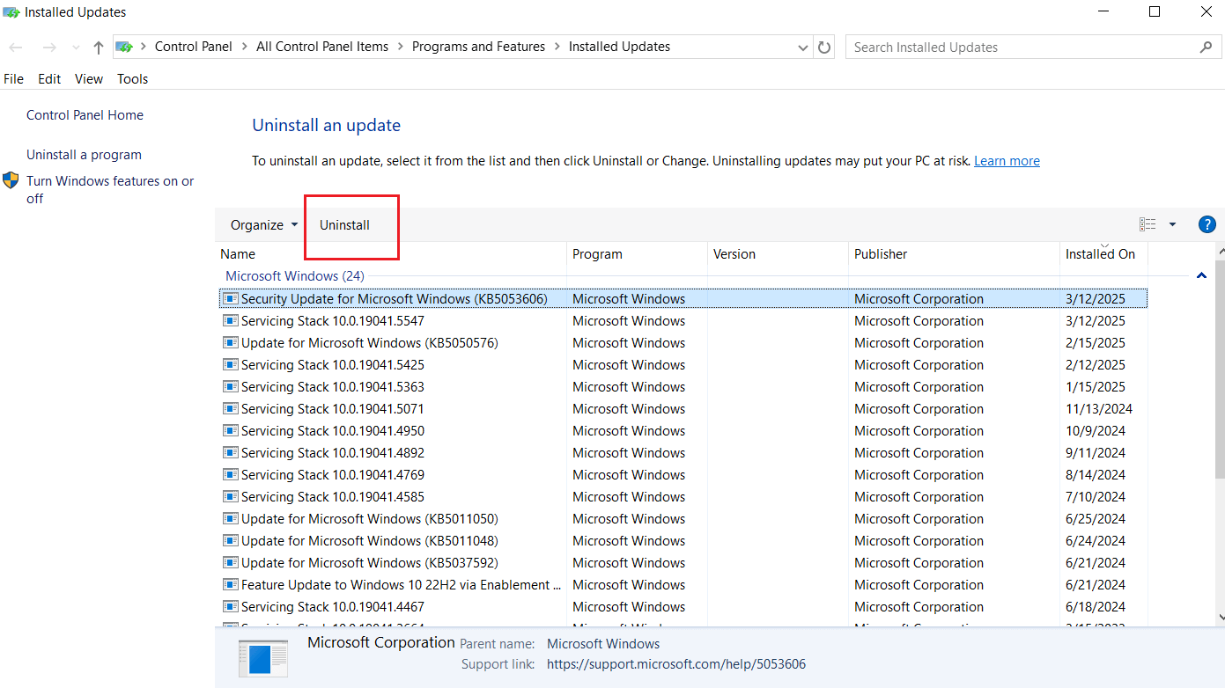Image resolution: width=1225 pixels, height=688 pixels.
Task: Click the blue Help question mark icon
Action: click(x=1207, y=224)
